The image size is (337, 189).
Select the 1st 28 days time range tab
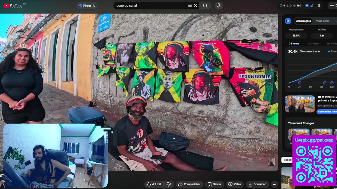tap(332, 44)
